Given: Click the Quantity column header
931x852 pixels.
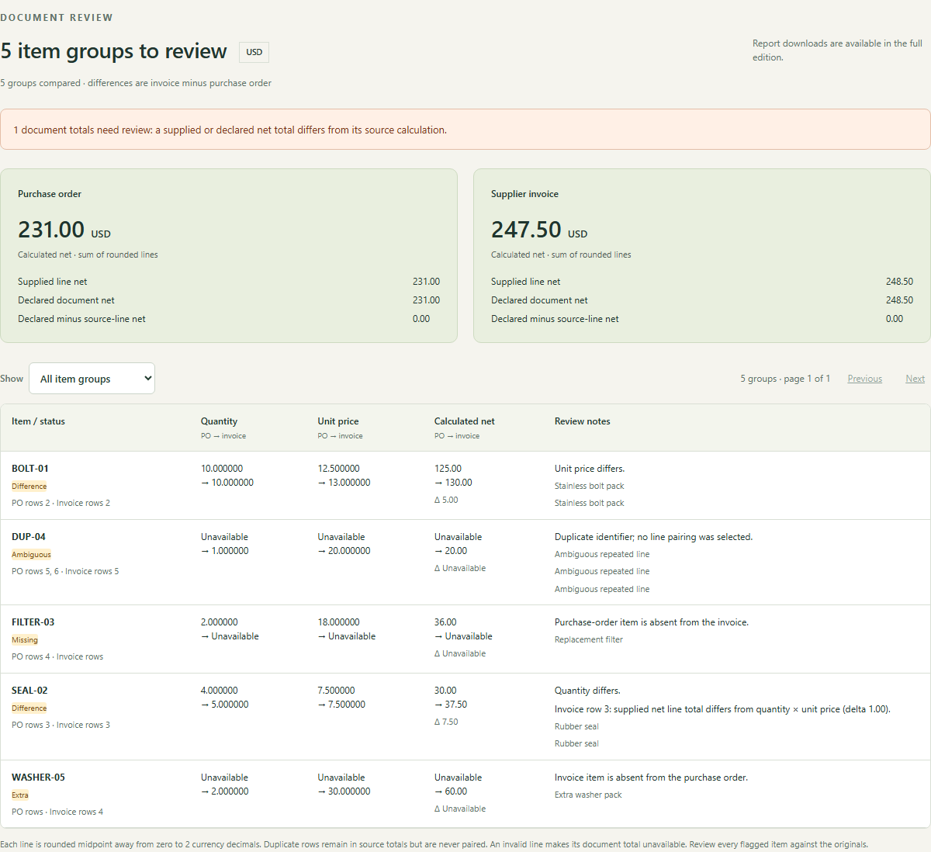Looking at the screenshot, I should (x=219, y=421).
